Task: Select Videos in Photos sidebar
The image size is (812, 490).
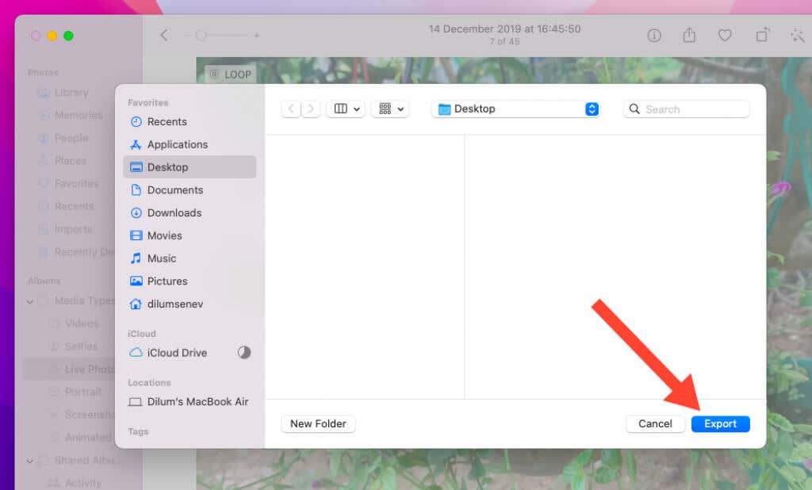Action: point(81,323)
